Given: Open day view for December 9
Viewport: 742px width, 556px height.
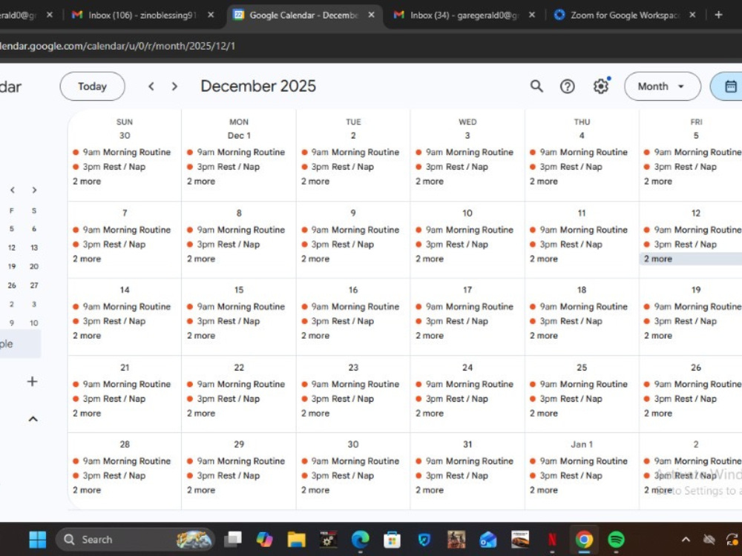Looking at the screenshot, I should [x=353, y=214].
